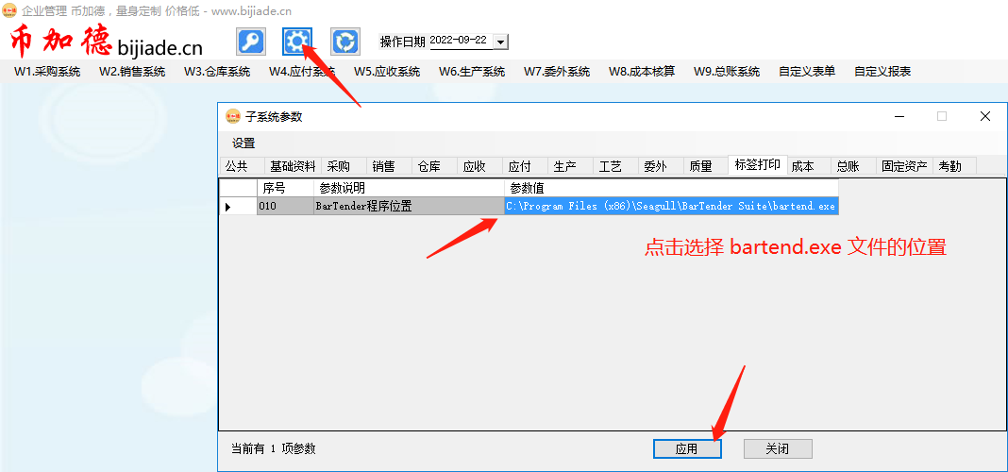
Task: Switch to the 质量 tab
Action: [706, 166]
